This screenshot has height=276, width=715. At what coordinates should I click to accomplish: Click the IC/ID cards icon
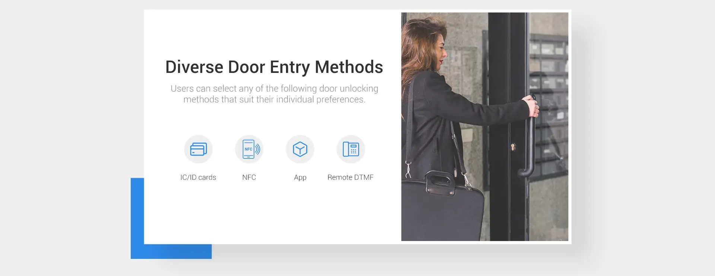(x=198, y=149)
